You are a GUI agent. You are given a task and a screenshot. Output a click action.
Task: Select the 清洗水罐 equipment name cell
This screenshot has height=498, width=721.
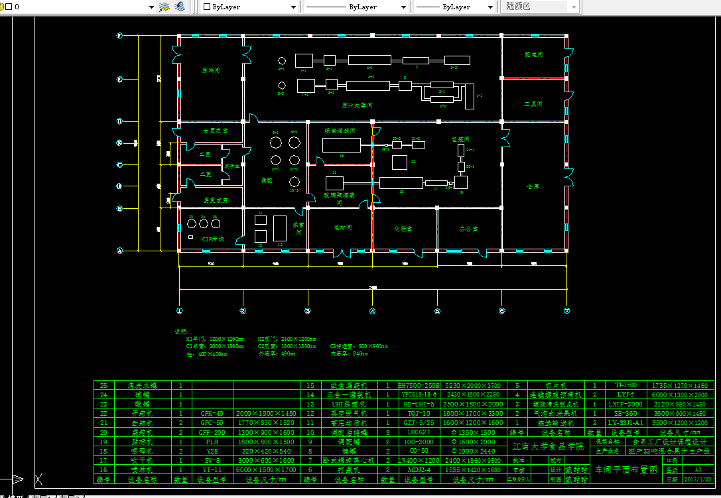tap(142, 385)
